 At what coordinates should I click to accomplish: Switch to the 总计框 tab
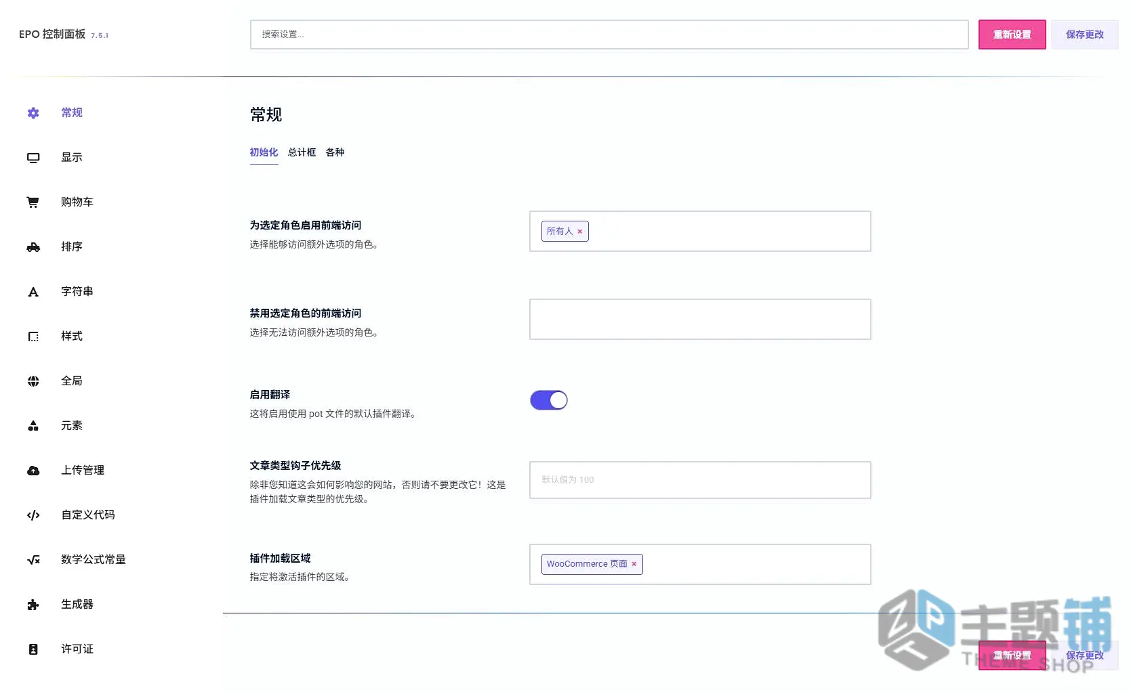302,152
